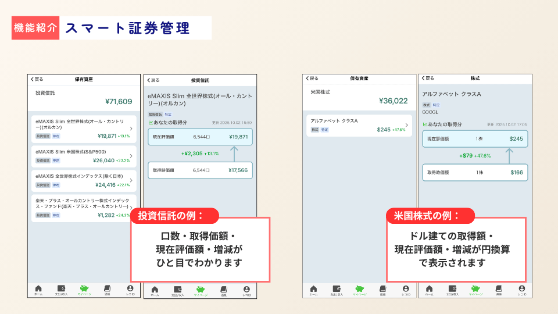Image resolution: width=558 pixels, height=314 pixels.
Task: Tap 支出/収入 wallet icon on 投資信託 detail screen
Action: [177, 290]
